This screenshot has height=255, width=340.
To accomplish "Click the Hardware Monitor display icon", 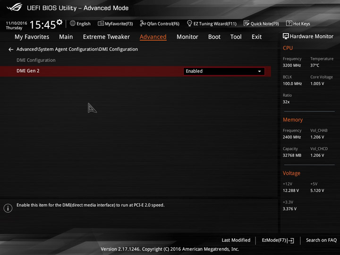I will [x=286, y=36].
